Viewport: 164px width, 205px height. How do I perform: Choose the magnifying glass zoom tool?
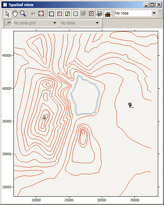[x=23, y=13]
